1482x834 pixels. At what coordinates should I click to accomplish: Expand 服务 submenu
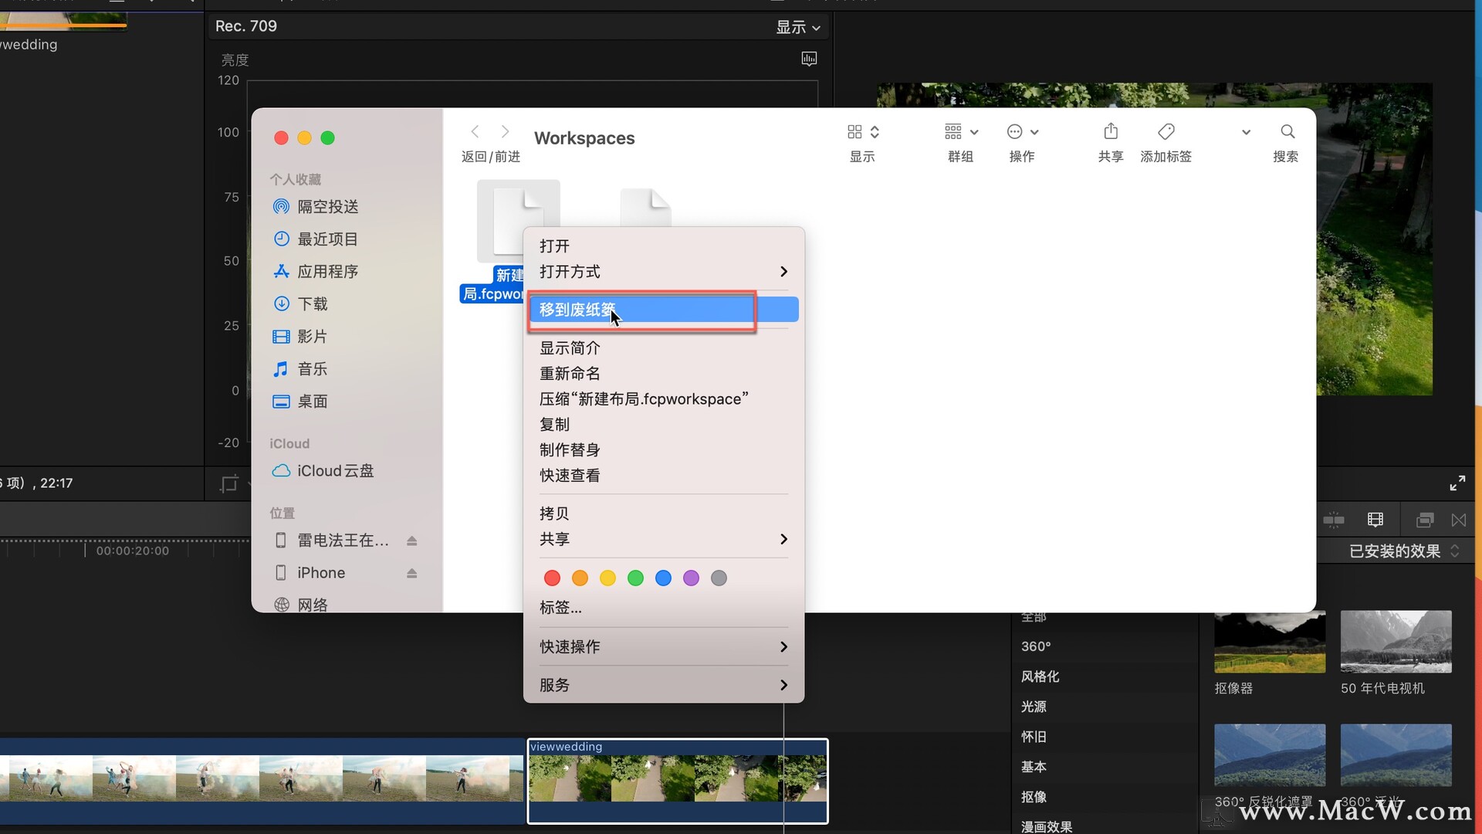(664, 685)
